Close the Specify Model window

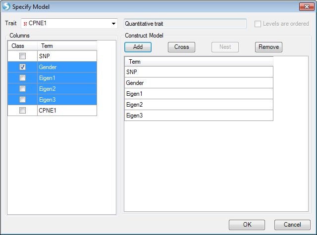pyautogui.click(x=307, y=6)
